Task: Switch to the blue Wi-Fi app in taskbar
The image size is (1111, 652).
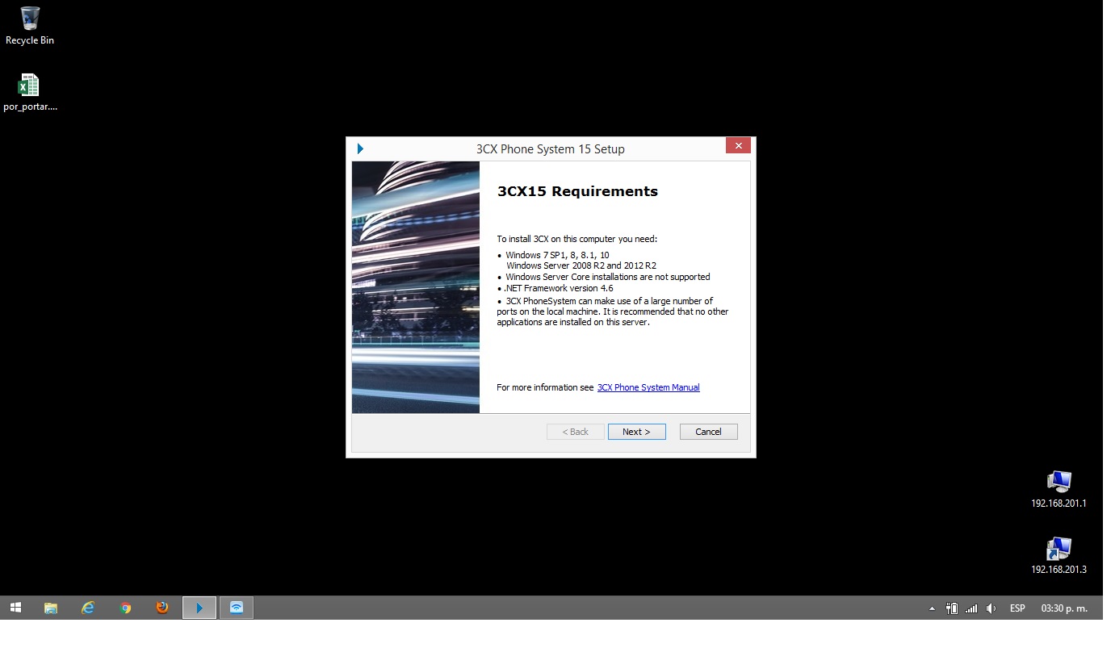Action: click(x=237, y=608)
